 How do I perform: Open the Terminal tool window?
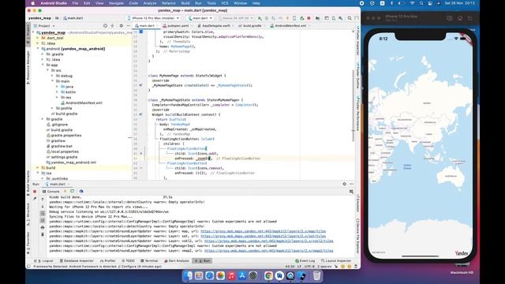[149, 261]
